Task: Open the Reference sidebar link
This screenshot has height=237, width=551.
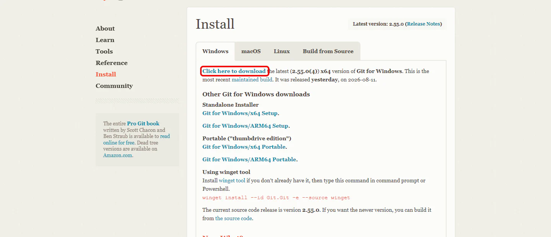Action: click(x=111, y=63)
